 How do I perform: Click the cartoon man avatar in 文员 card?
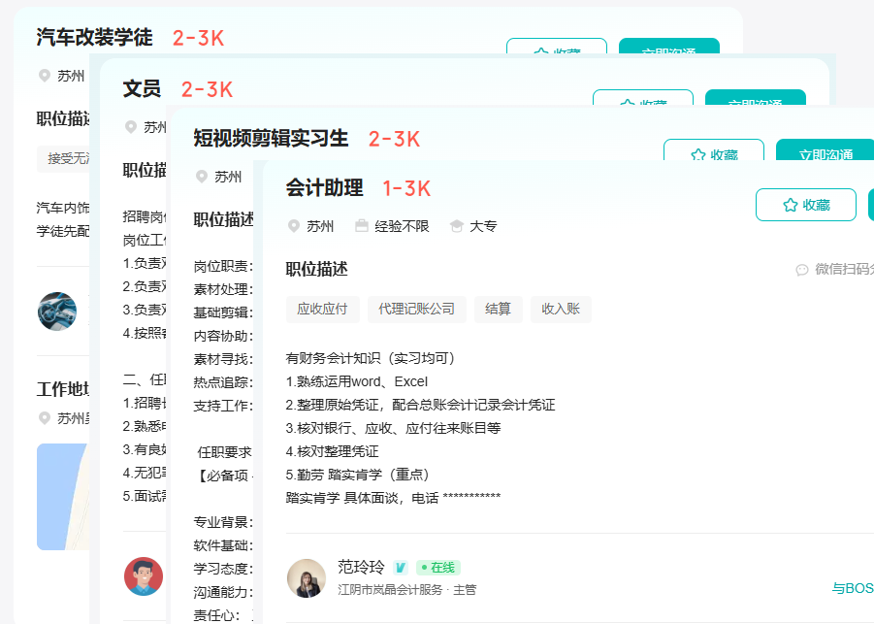click(x=144, y=576)
